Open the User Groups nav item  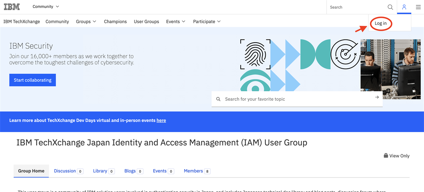[x=146, y=21]
